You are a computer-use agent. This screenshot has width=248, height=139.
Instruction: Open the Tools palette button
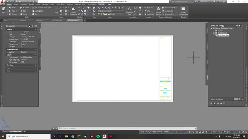3,10
